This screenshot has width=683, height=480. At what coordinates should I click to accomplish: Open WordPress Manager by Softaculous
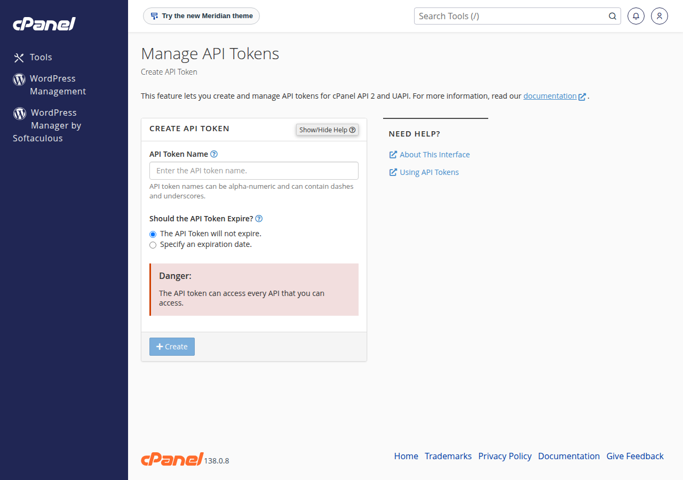(x=47, y=125)
